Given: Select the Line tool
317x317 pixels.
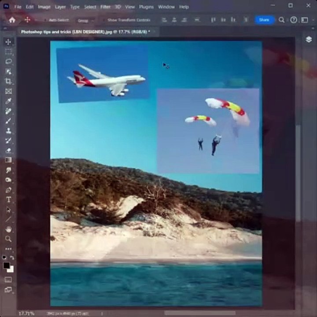Looking at the screenshot, I should pos(8,219).
